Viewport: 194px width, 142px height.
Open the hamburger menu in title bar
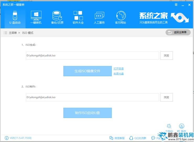pos(176,5)
